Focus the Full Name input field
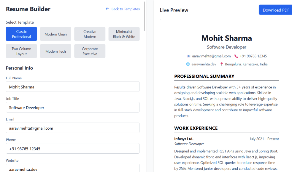292x172 pixels. click(73, 87)
